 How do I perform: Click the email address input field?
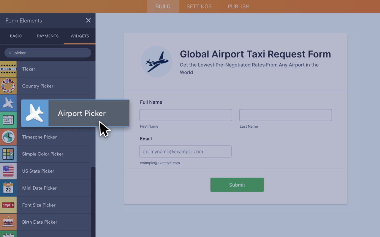pos(186,151)
